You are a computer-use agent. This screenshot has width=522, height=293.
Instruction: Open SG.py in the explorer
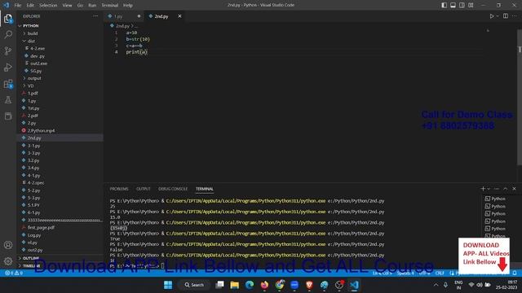60,71
